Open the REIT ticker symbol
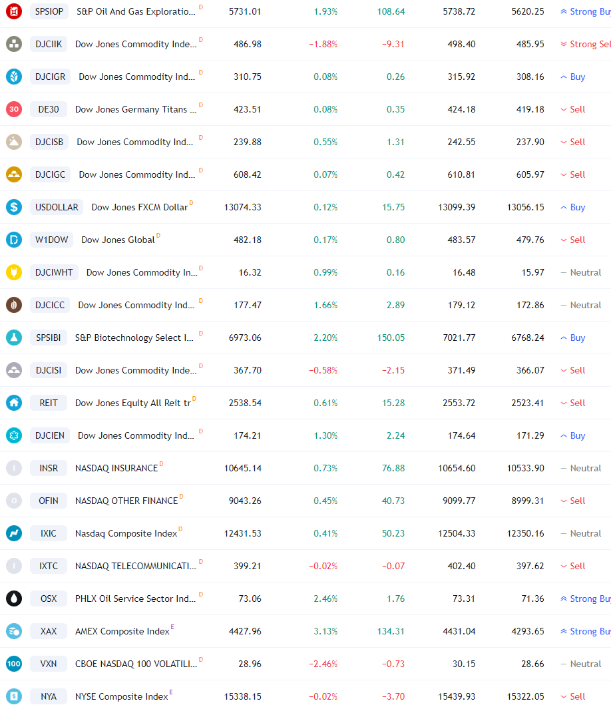611x711 pixels. pos(49,403)
